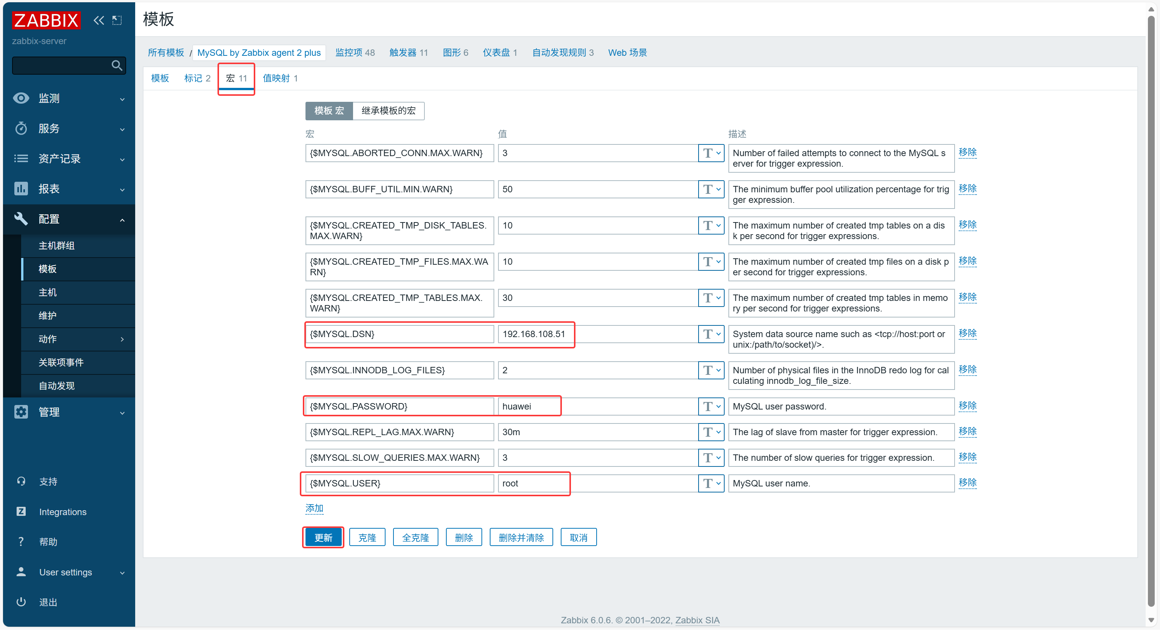Viewport: 1160px width, 632px height.
Task: Click the {$MYSQL.USER} value field
Action: pyautogui.click(x=598, y=483)
